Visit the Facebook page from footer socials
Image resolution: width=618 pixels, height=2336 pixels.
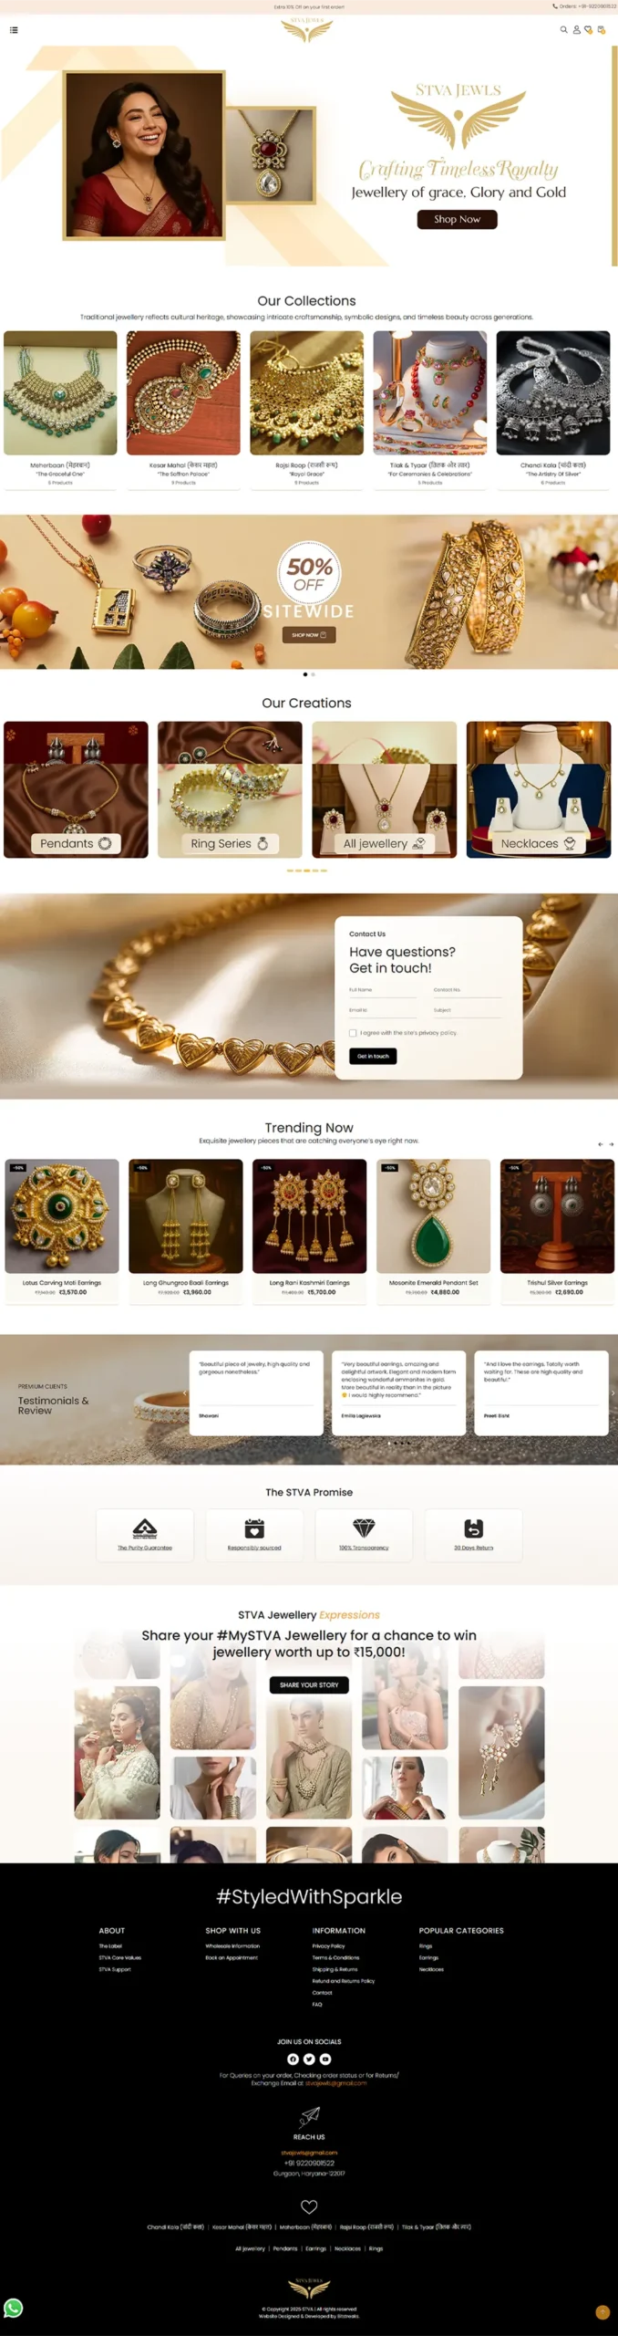pyautogui.click(x=293, y=2059)
